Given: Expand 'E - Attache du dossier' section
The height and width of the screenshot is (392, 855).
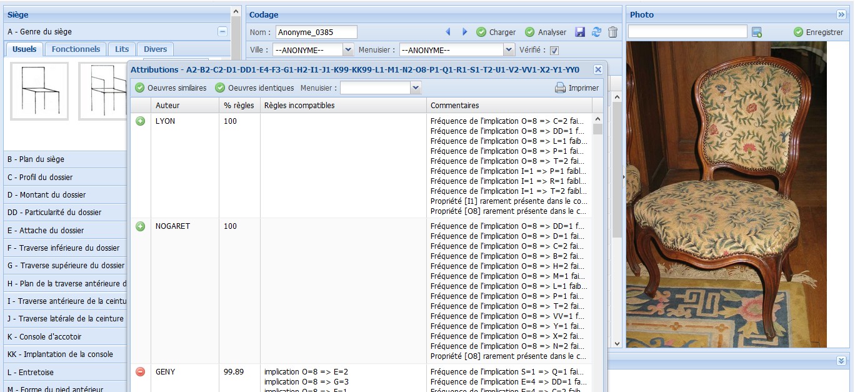Looking at the screenshot, I should pyautogui.click(x=65, y=230).
